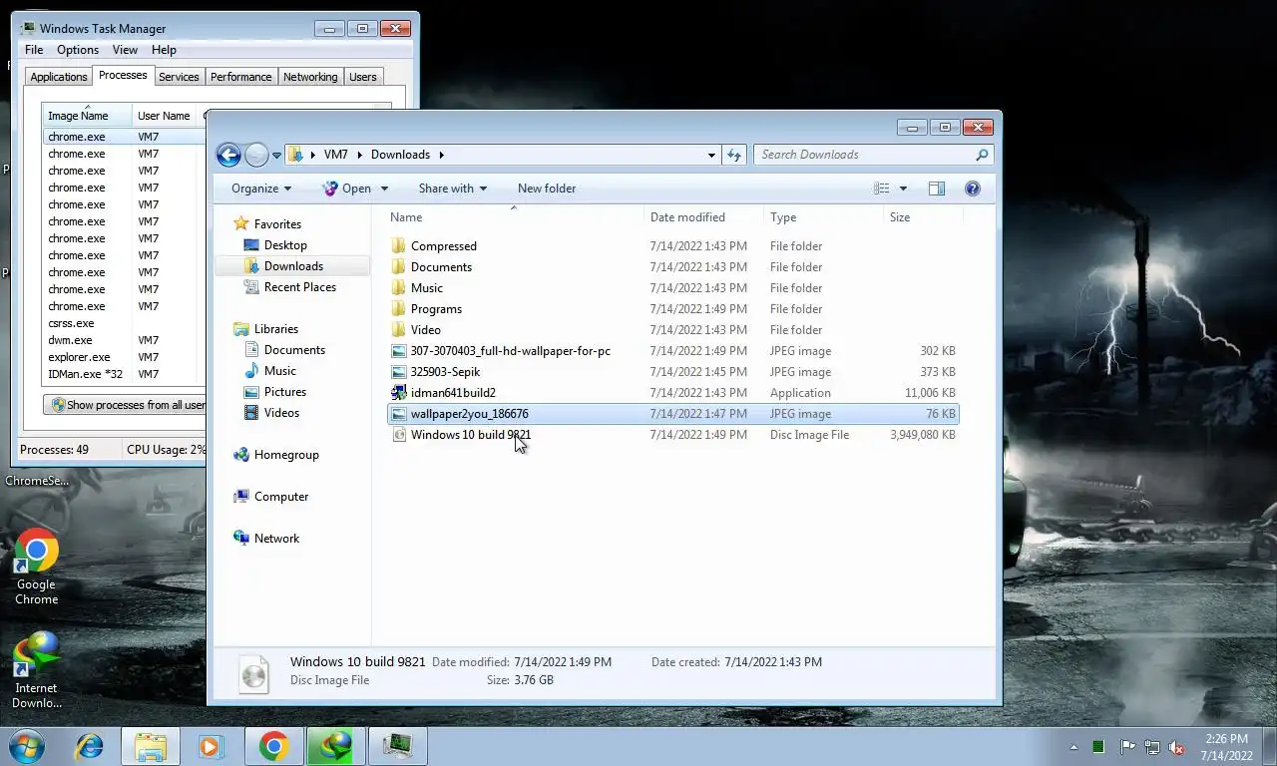Open Internet Explorer from taskbar
Screen dimensions: 1277x766
90,746
